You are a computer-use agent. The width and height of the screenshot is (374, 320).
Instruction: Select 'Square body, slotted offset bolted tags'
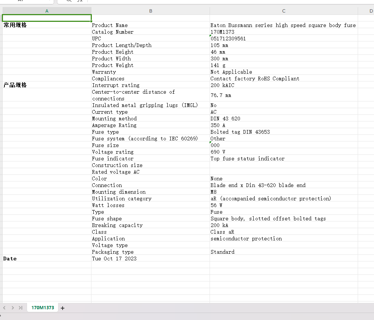pos(284,219)
